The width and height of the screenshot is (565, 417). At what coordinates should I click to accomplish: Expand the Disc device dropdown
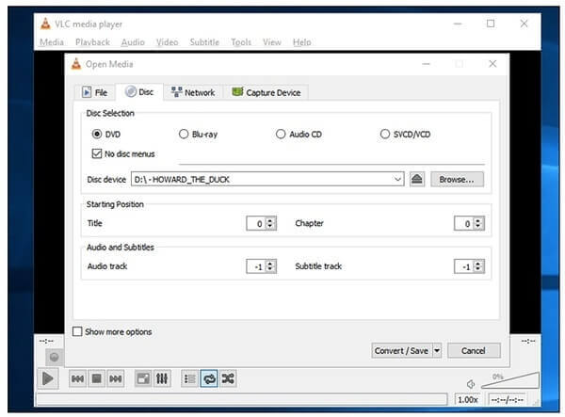pos(397,180)
